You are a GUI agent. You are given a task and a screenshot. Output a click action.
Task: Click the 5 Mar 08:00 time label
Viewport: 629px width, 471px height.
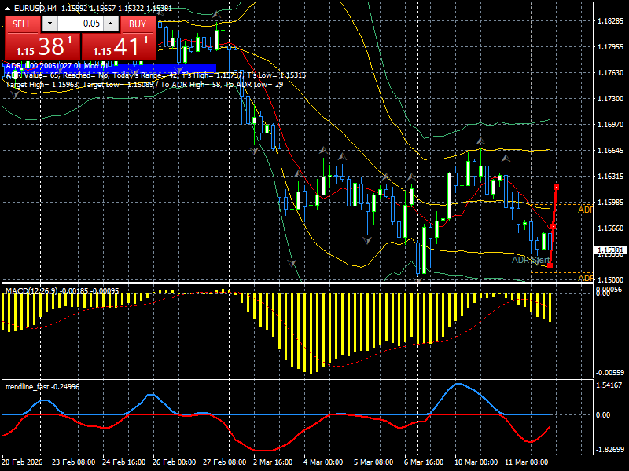tap(373, 462)
